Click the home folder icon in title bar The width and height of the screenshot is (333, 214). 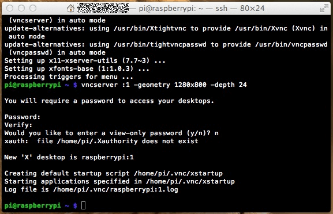[x=71, y=8]
